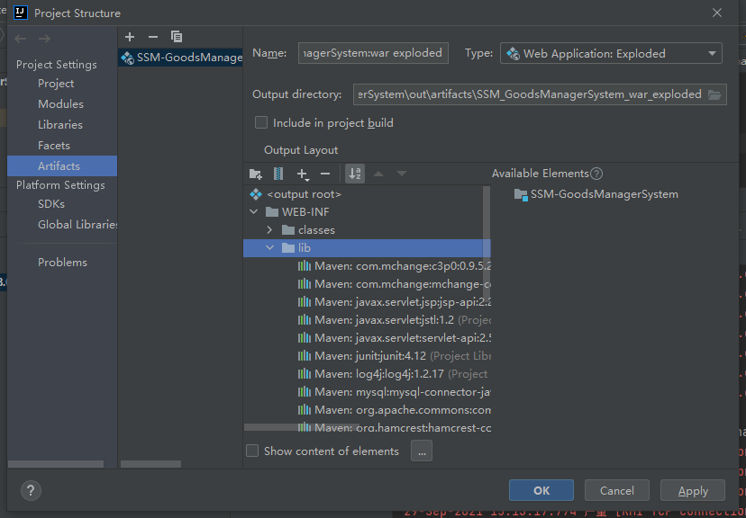The width and height of the screenshot is (746, 518).
Task: Enable Include in project build checkbox
Action: coord(261,122)
